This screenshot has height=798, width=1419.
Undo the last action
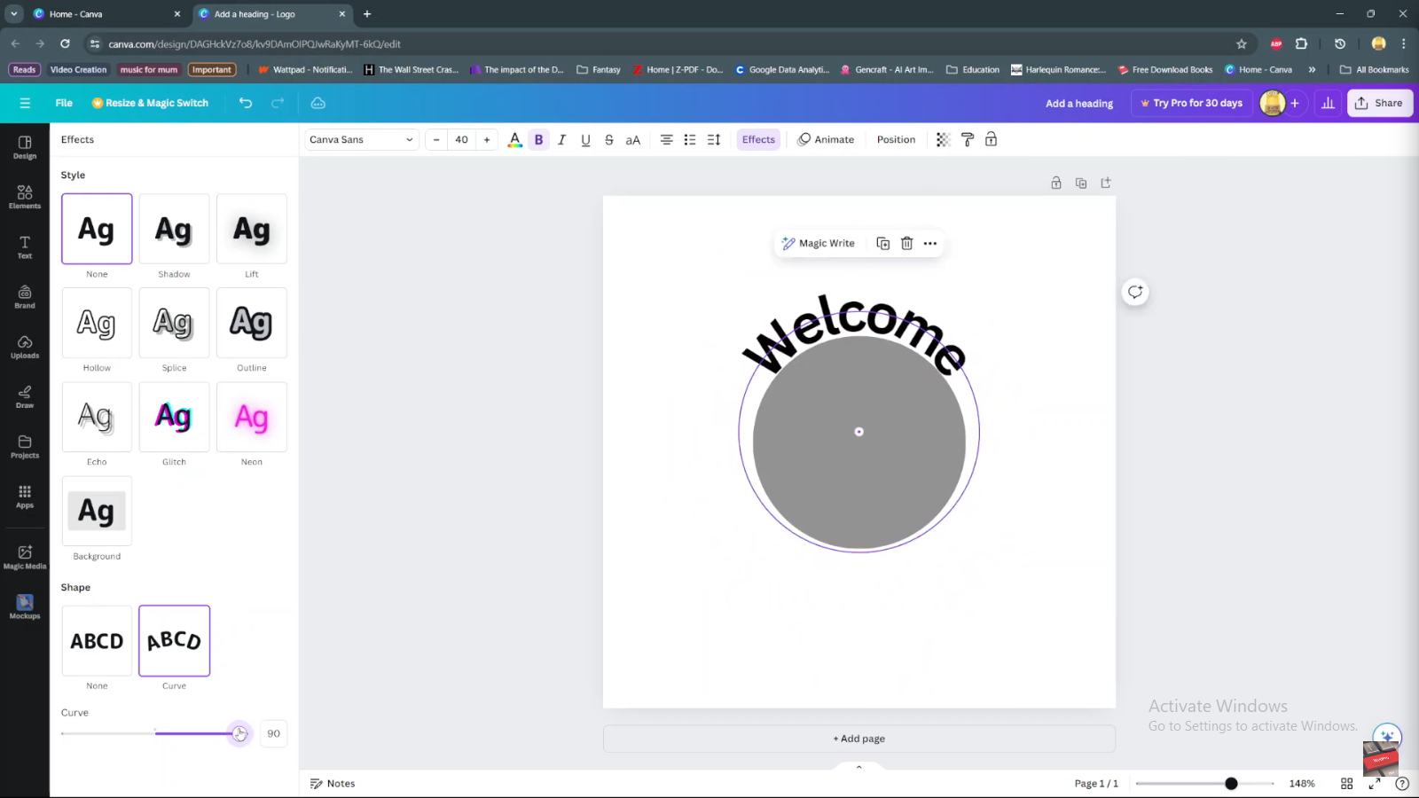pos(246,103)
